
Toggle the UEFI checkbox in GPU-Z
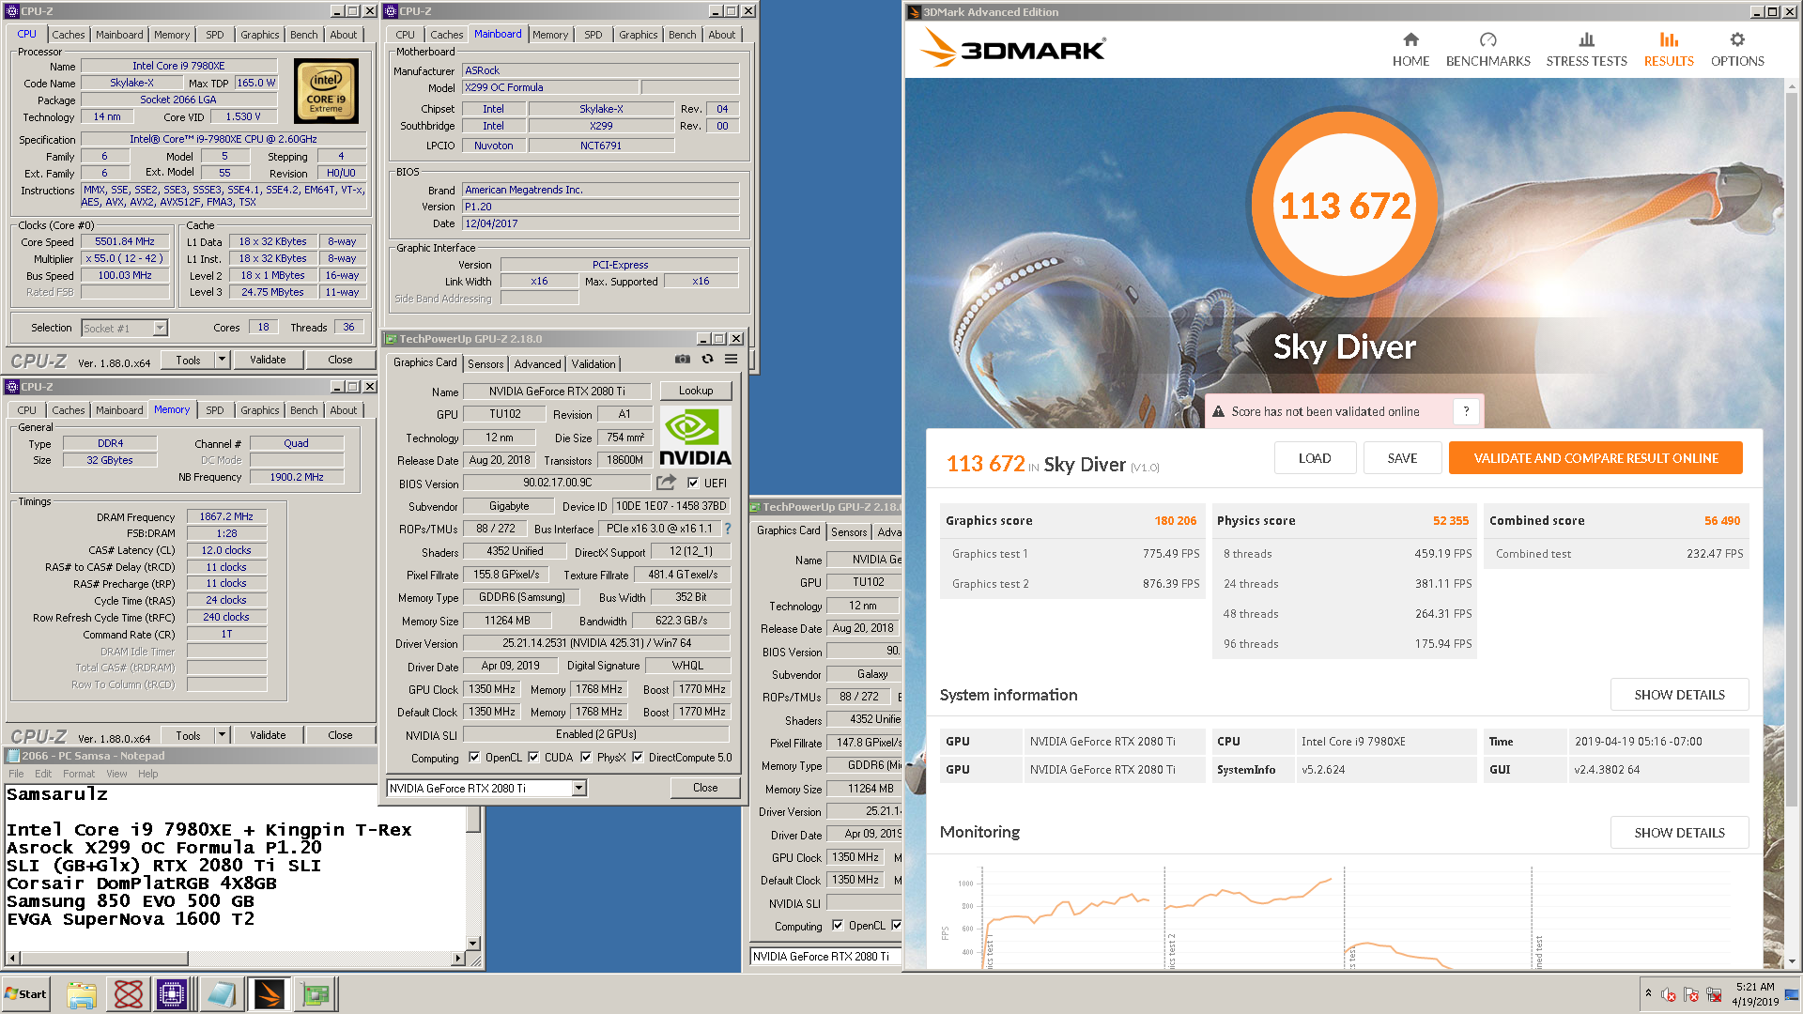tap(693, 483)
